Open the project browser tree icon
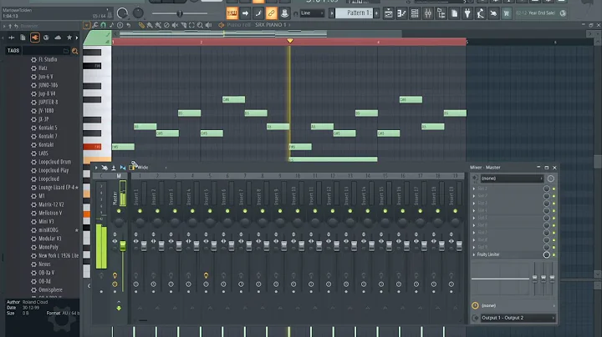The height and width of the screenshot is (337, 602). pos(441,13)
